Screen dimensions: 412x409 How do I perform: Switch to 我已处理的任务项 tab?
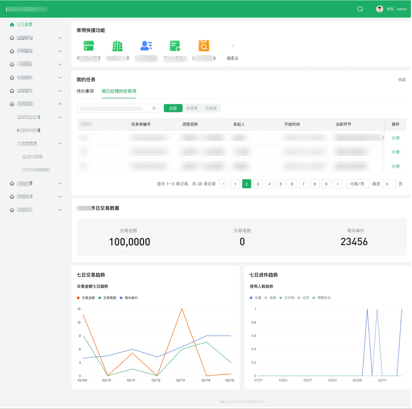(x=119, y=91)
